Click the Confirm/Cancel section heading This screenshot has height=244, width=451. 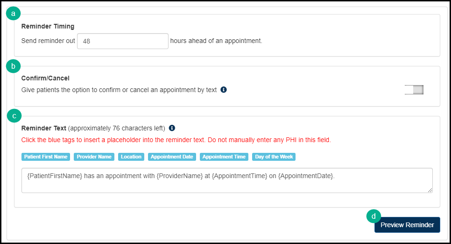pyautogui.click(x=45, y=79)
